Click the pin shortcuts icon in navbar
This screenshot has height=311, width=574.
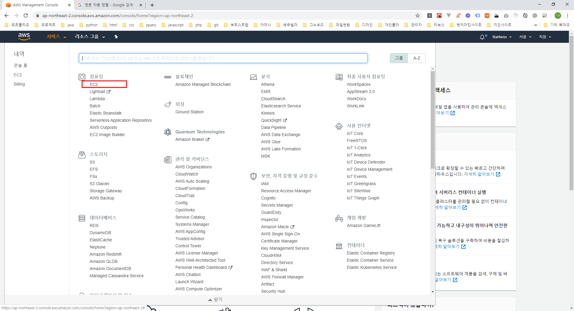click(x=116, y=37)
